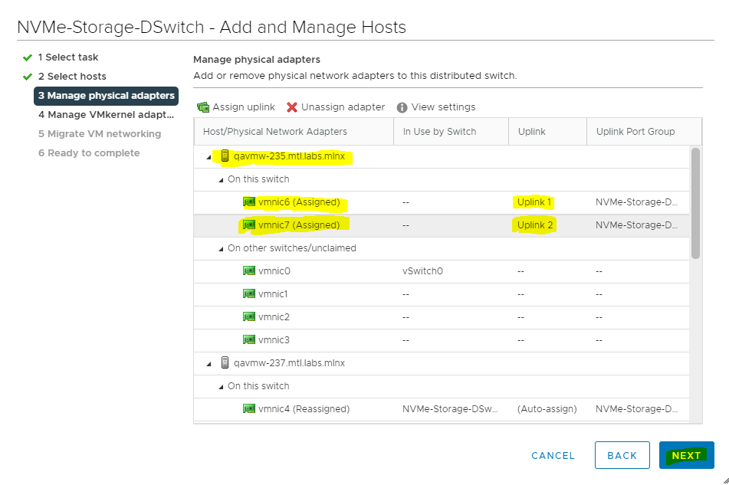Screen dimensions: 729x485
Task: Collapse the qavmw-237.mtl.labs.mlnx host node
Action: point(209,364)
